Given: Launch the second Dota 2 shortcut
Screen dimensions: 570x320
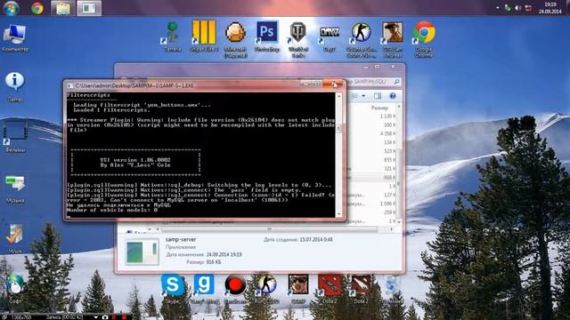Looking at the screenshot, I should point(361,288).
